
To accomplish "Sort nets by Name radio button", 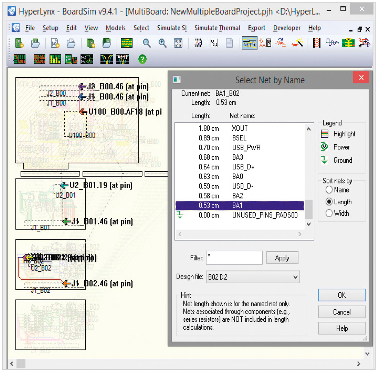I will [x=329, y=190].
